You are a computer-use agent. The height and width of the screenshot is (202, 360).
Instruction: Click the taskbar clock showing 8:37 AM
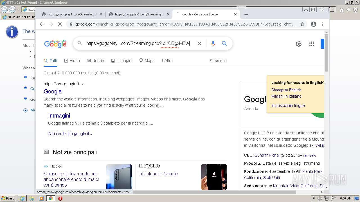coord(346,198)
